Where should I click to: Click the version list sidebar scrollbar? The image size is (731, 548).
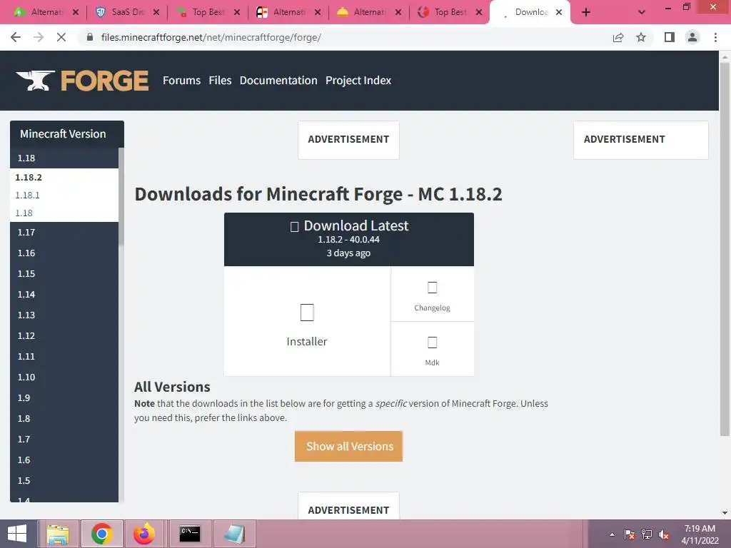coord(121,196)
